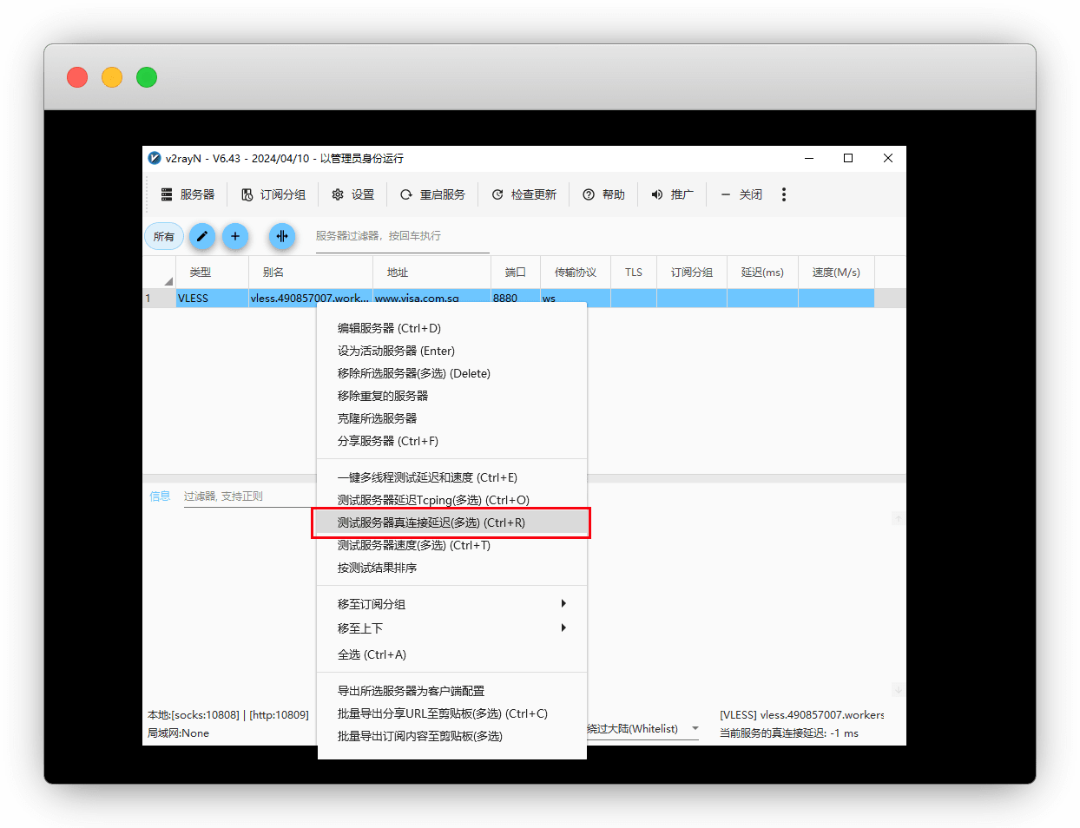Click the 推广 promotion speaker button

click(672, 194)
